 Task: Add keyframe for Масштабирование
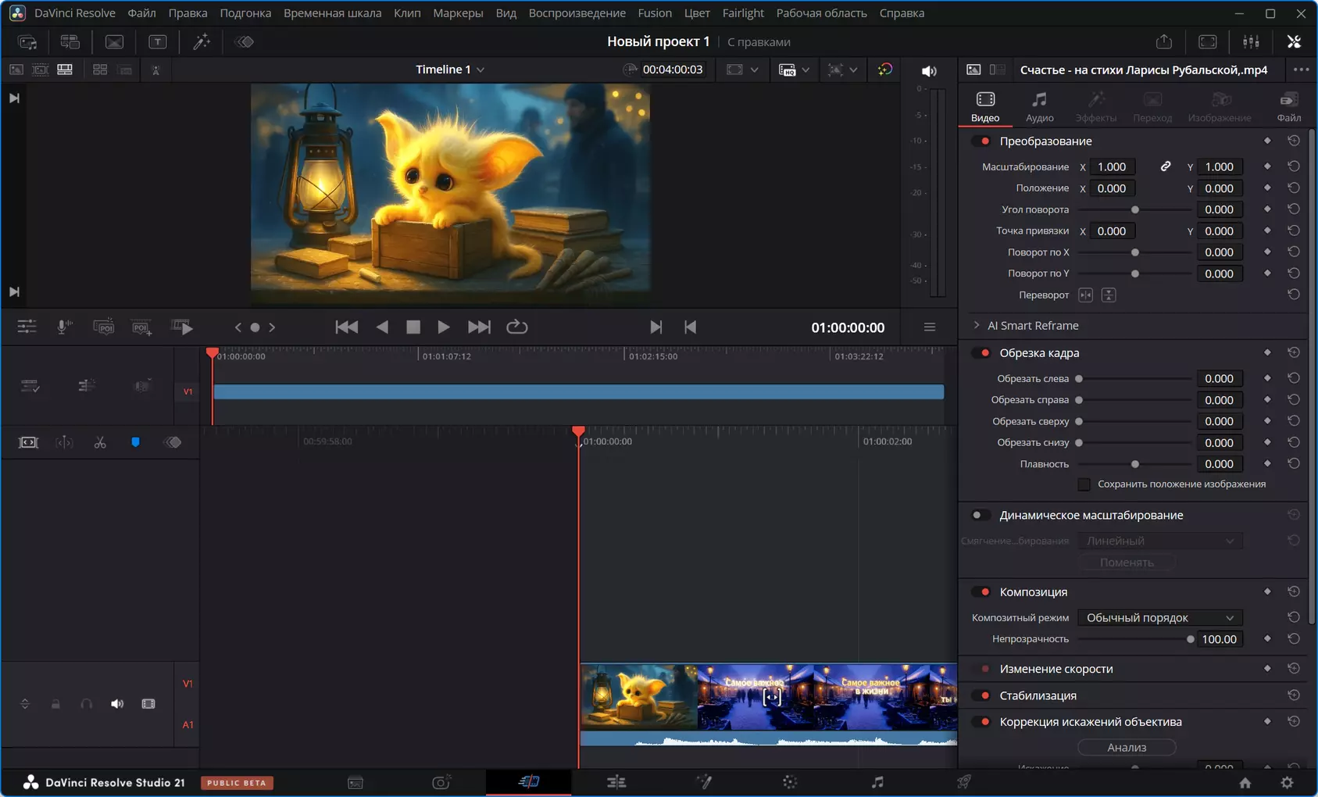1267,166
